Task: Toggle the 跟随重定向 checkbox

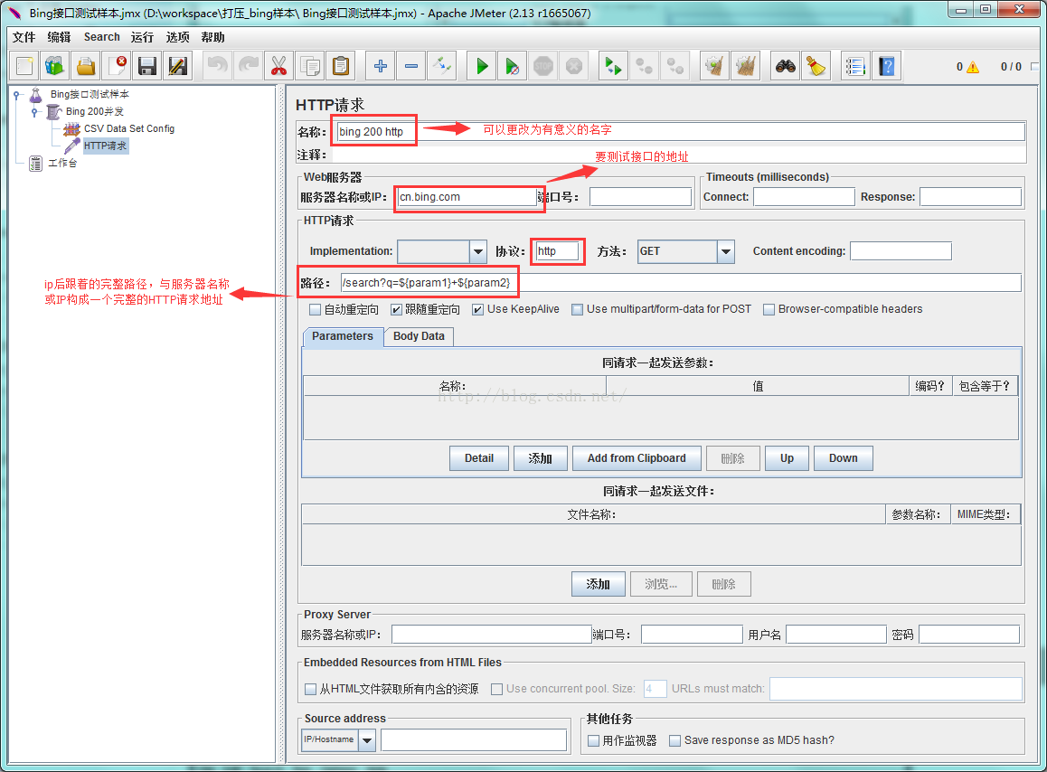Action: [x=396, y=310]
